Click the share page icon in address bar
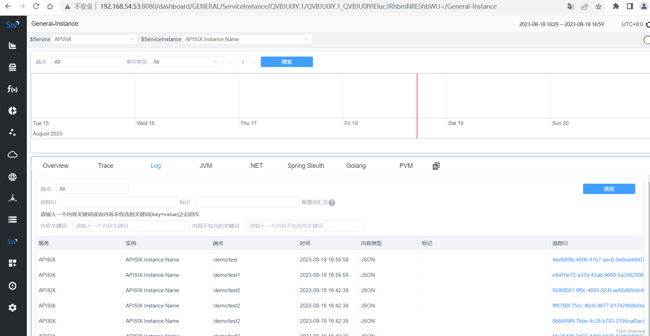Image resolution: width=650 pixels, height=336 pixels. tap(585, 6)
